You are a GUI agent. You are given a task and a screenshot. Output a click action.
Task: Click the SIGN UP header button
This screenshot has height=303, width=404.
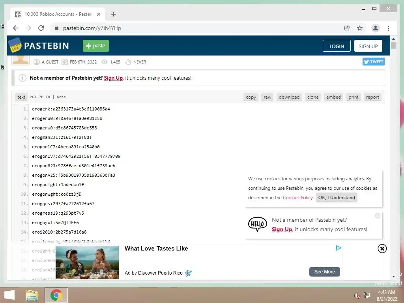(x=368, y=46)
